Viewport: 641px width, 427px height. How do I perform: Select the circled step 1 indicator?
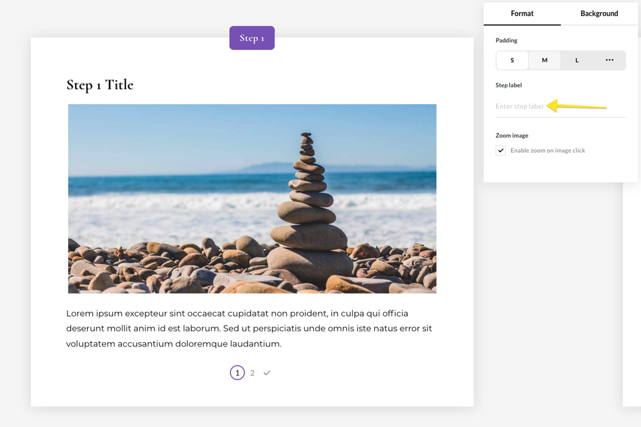click(237, 373)
